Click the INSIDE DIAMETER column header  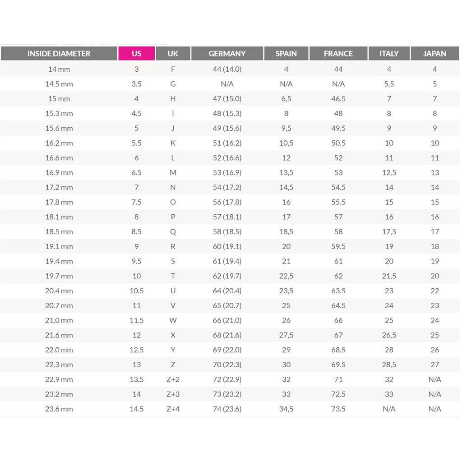tap(59, 53)
